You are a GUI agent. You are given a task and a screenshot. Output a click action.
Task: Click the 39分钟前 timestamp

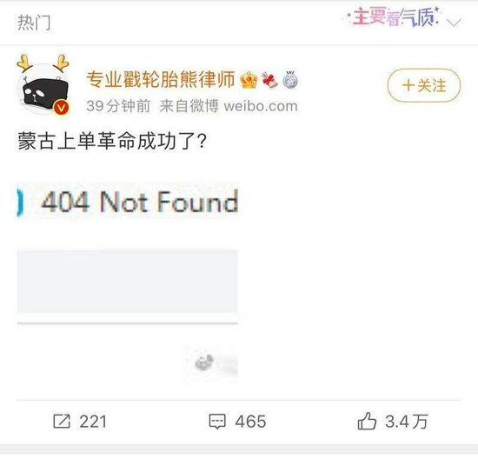pyautogui.click(x=118, y=106)
